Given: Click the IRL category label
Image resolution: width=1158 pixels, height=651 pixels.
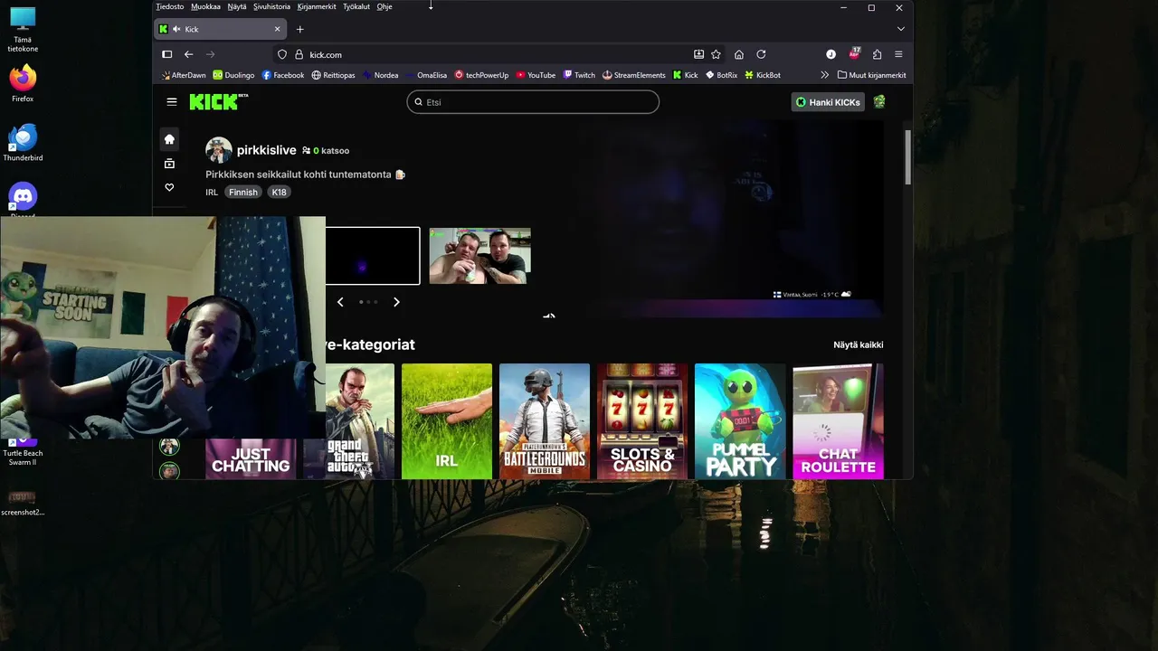Looking at the screenshot, I should (x=212, y=192).
